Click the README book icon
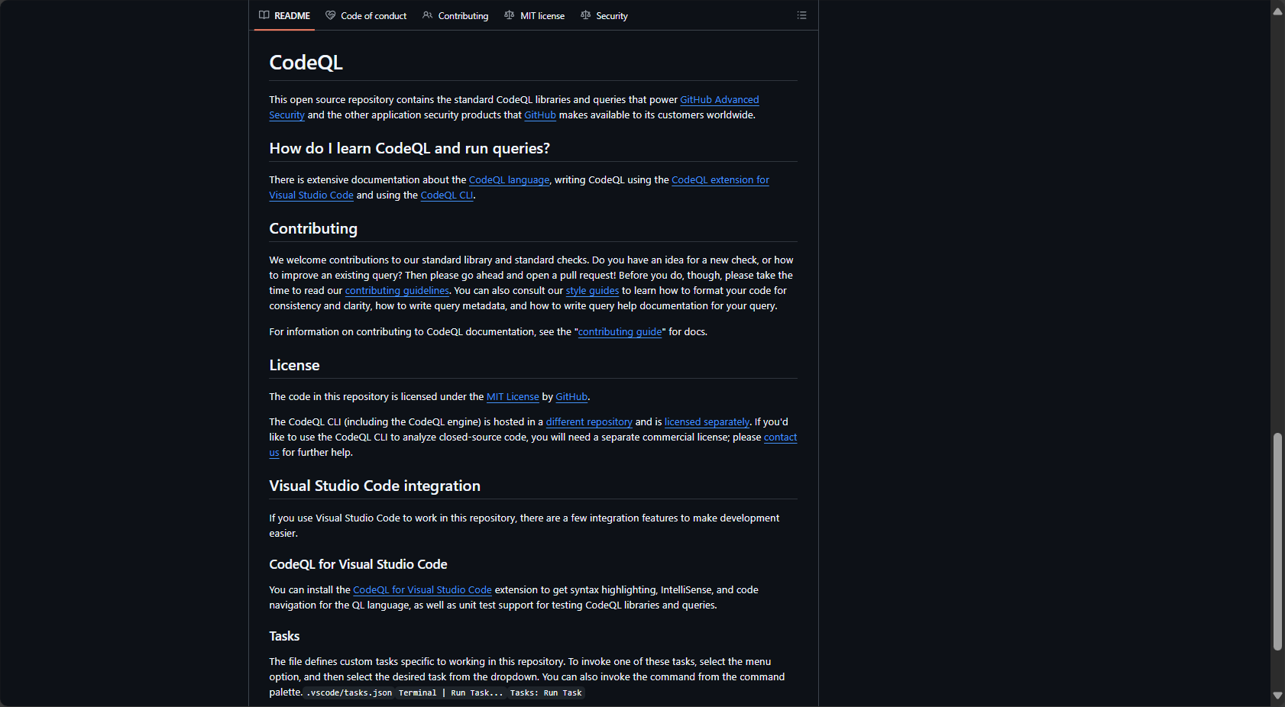 tap(264, 15)
